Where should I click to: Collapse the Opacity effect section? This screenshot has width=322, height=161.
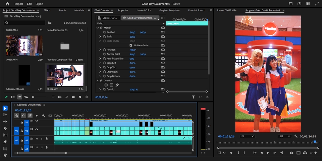[x=98, y=80]
